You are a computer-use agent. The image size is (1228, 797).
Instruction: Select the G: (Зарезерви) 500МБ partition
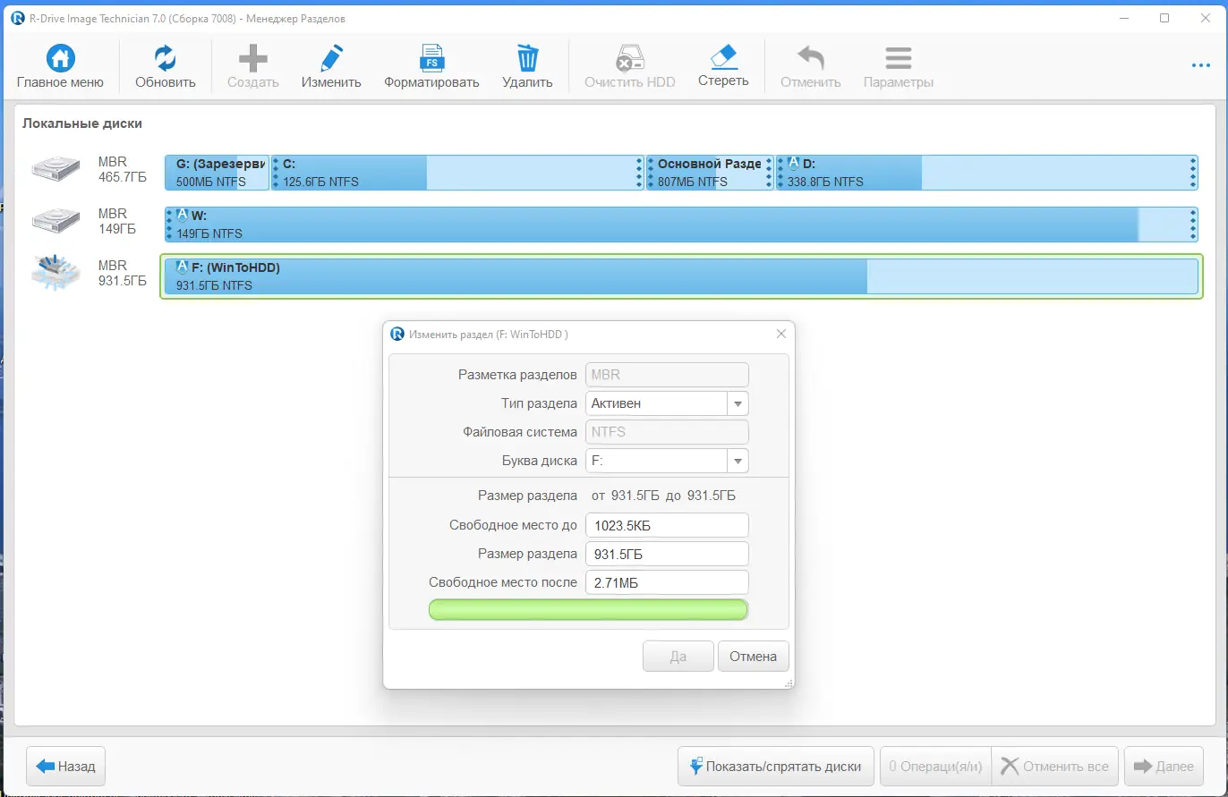217,173
